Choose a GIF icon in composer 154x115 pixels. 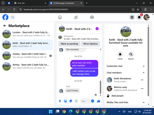tap(76, 101)
